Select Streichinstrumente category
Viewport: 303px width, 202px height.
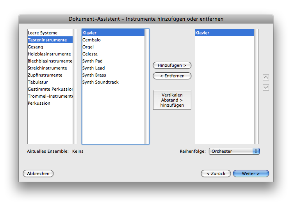point(50,68)
